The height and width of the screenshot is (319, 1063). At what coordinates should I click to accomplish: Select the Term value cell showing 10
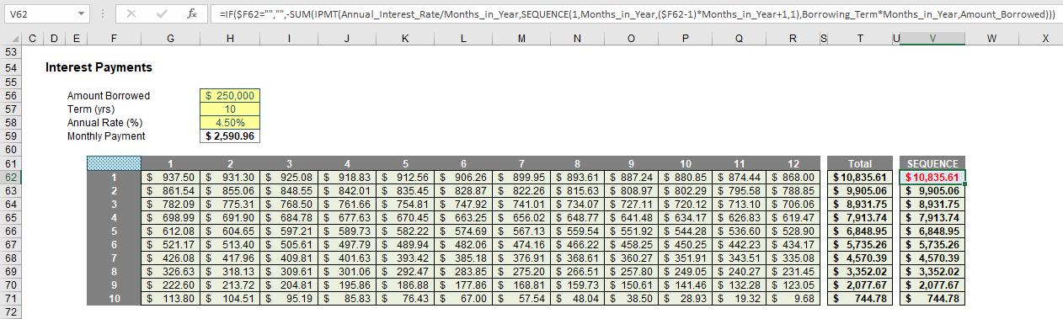point(230,109)
